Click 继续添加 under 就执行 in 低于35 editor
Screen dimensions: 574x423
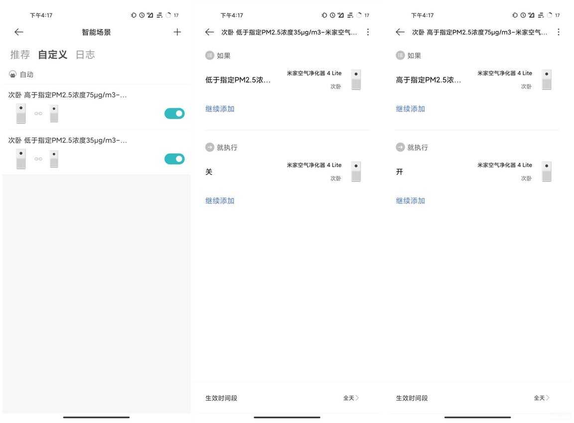tap(220, 200)
